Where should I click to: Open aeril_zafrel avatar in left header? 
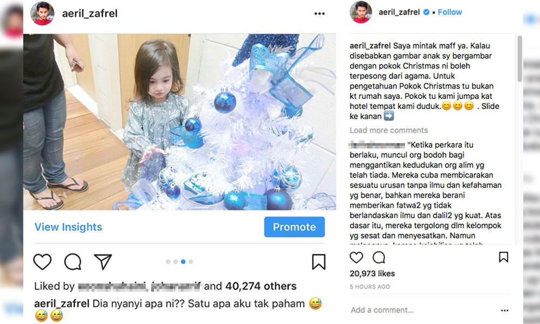click(43, 13)
